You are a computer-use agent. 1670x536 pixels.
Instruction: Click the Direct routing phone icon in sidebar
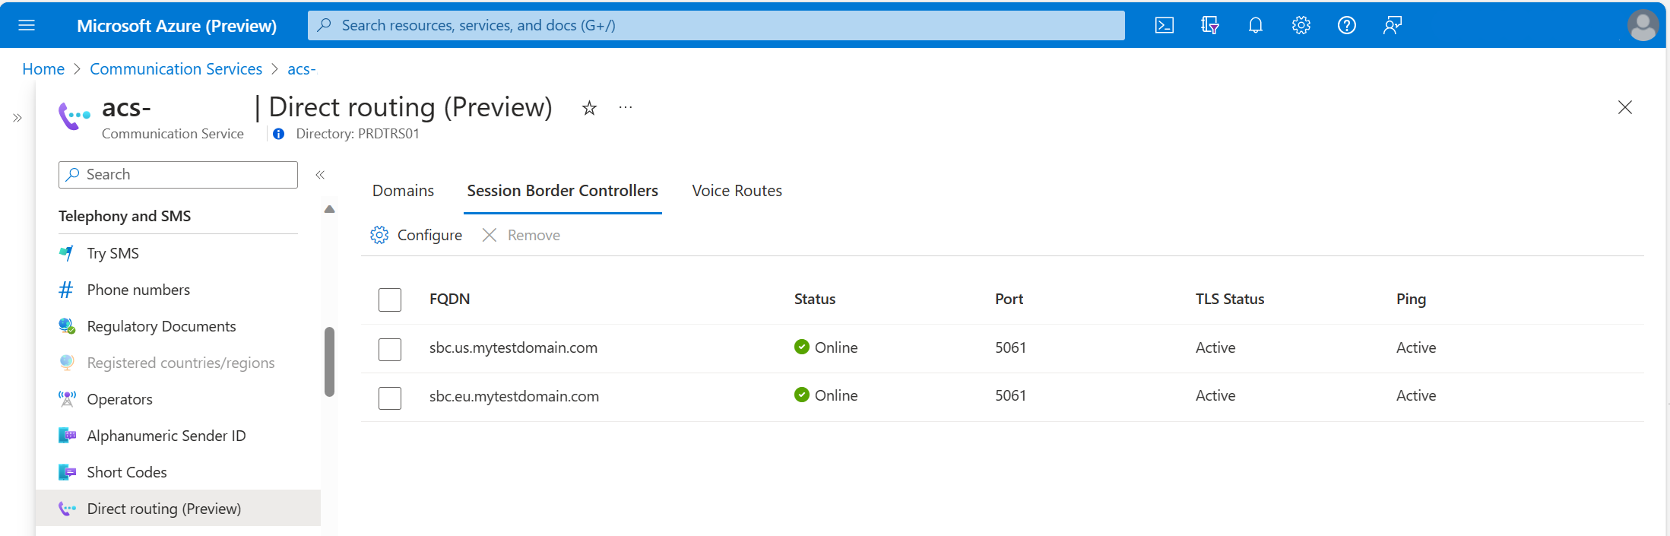(67, 509)
